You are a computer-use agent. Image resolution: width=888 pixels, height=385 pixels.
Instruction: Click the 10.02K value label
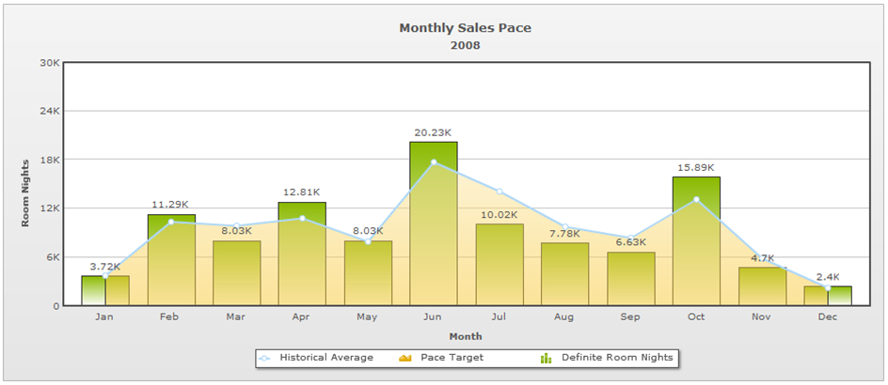[x=499, y=215]
